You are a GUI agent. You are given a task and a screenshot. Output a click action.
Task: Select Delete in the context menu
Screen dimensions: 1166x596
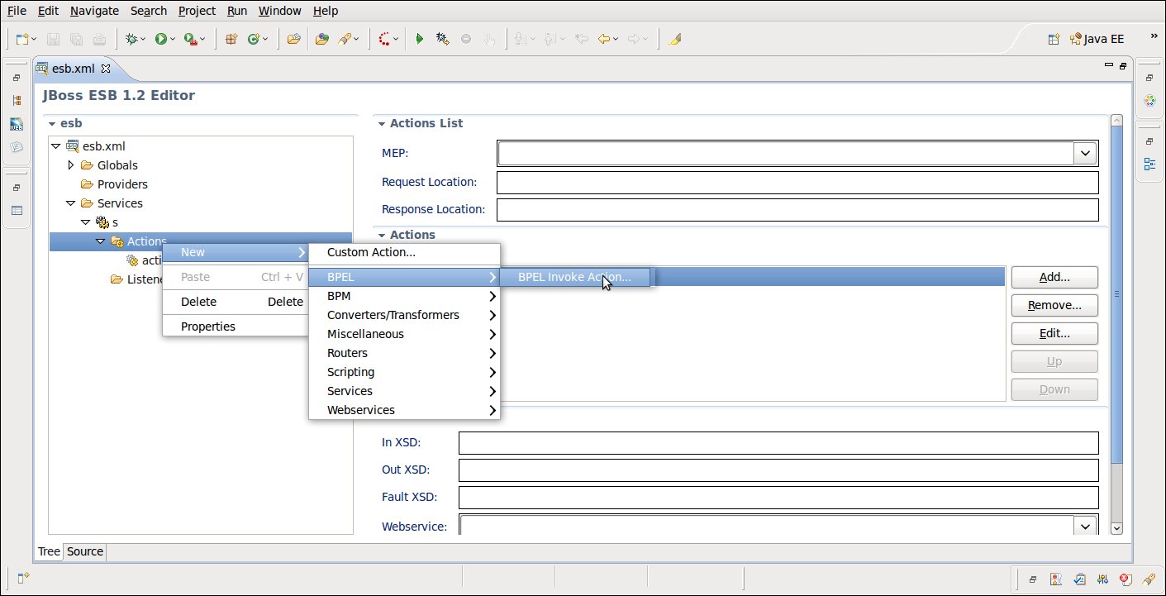(x=236, y=302)
